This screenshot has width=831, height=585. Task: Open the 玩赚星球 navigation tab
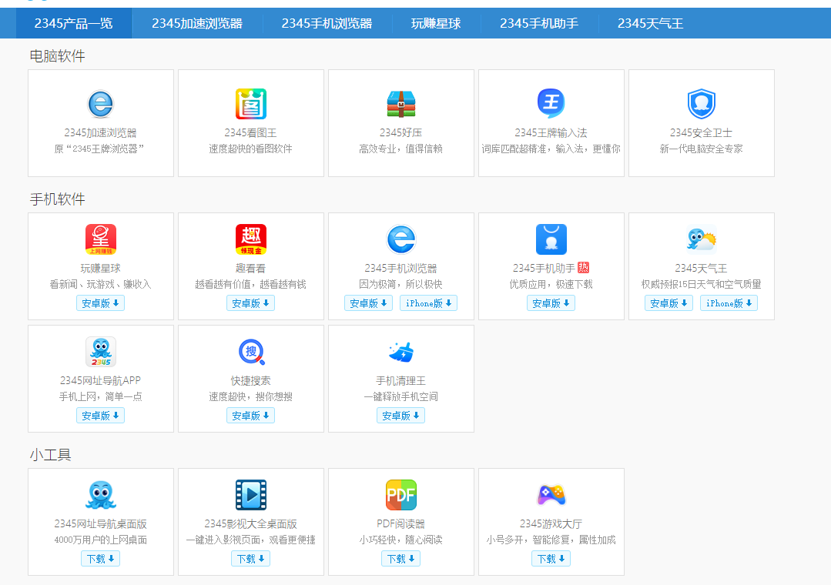(x=436, y=23)
